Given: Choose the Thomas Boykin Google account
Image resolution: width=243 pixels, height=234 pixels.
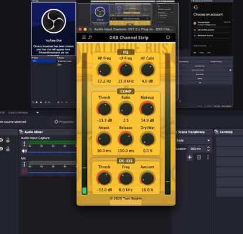Looking at the screenshot, I should pyautogui.click(x=212, y=23).
